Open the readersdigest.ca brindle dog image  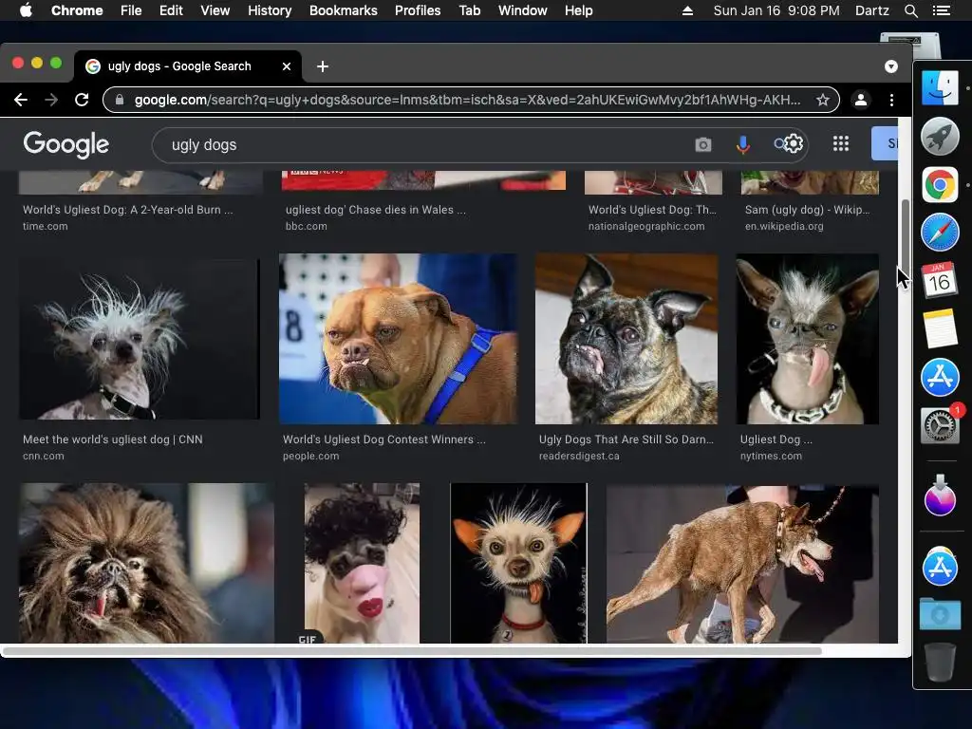pyautogui.click(x=626, y=339)
